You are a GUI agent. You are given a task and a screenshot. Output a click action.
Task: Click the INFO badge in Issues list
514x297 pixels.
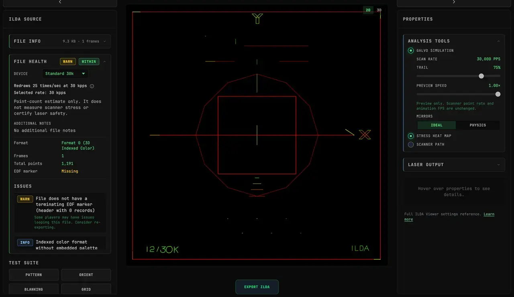coord(25,242)
